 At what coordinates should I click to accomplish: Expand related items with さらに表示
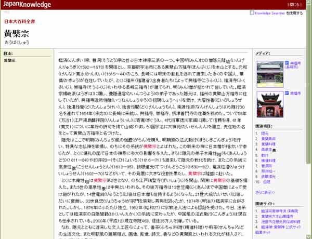(265, 192)
